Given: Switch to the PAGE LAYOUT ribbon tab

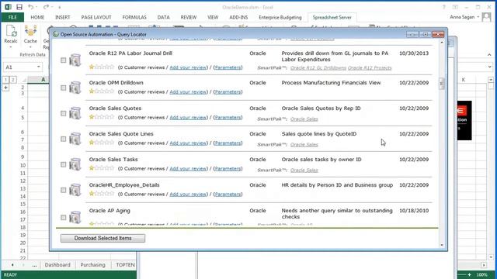Looking at the screenshot, I should [96, 17].
